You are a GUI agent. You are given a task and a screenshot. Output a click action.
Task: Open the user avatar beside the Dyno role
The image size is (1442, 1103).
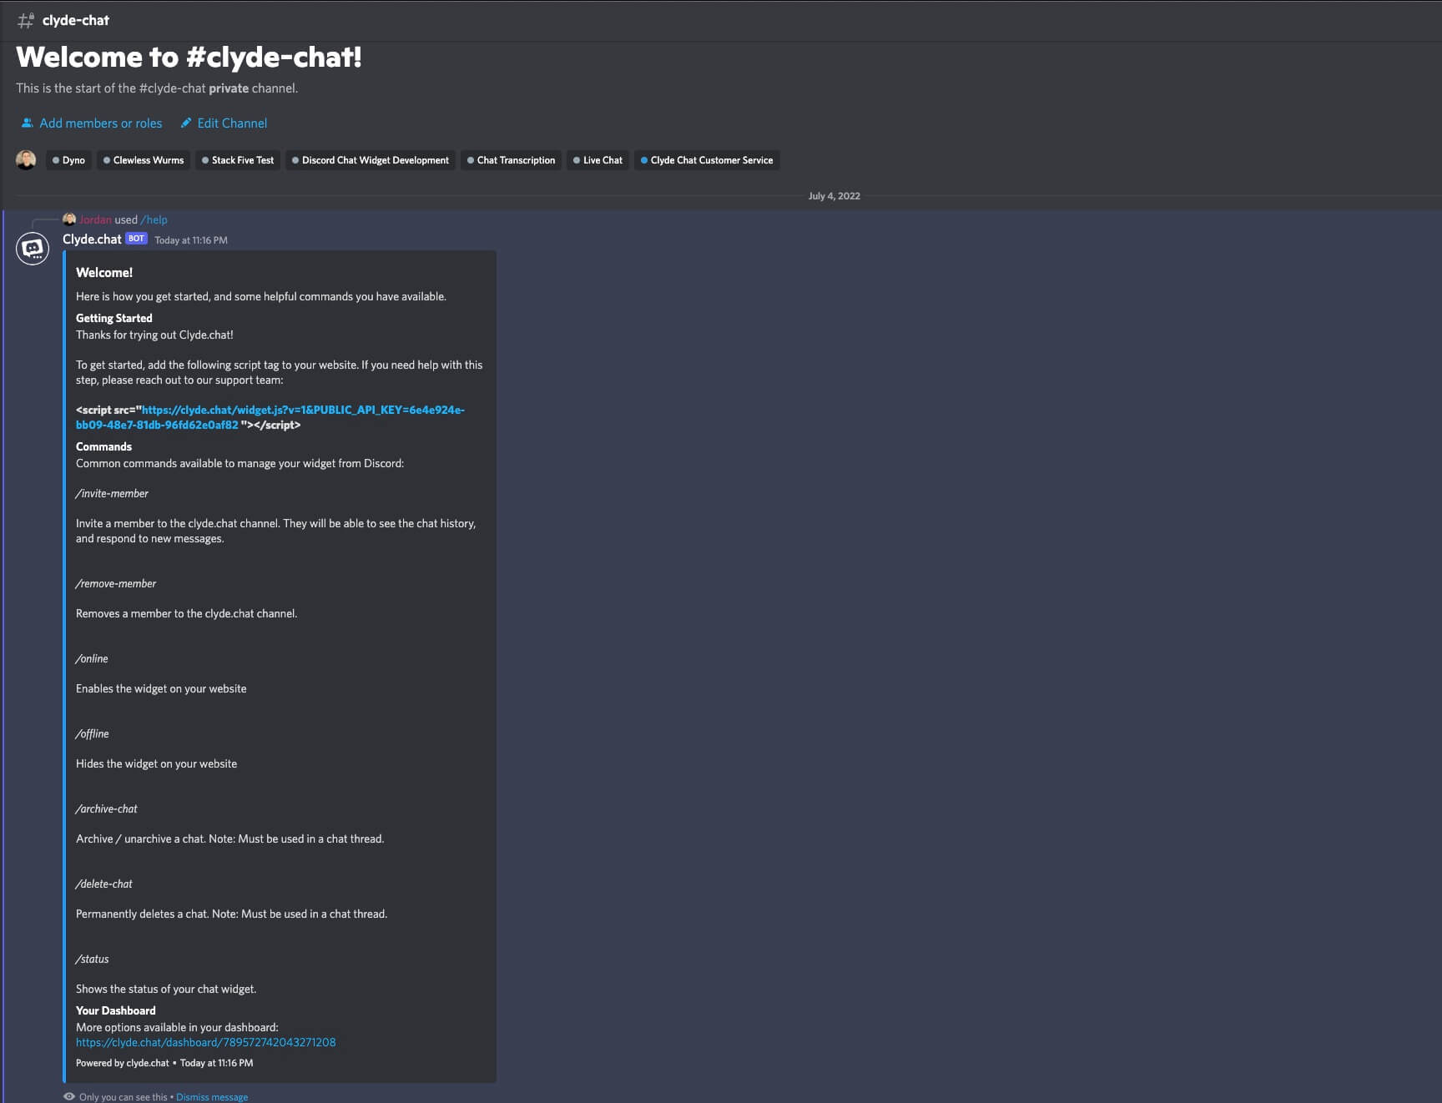[26, 159]
